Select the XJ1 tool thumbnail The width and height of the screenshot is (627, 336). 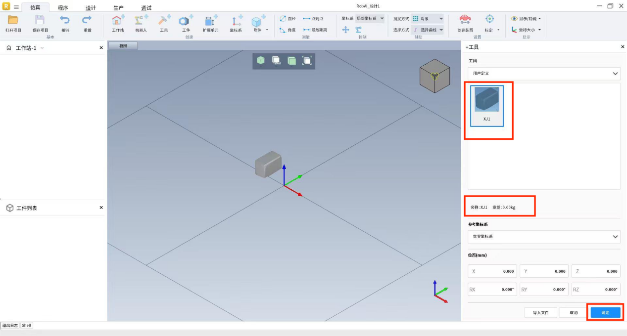(486, 105)
